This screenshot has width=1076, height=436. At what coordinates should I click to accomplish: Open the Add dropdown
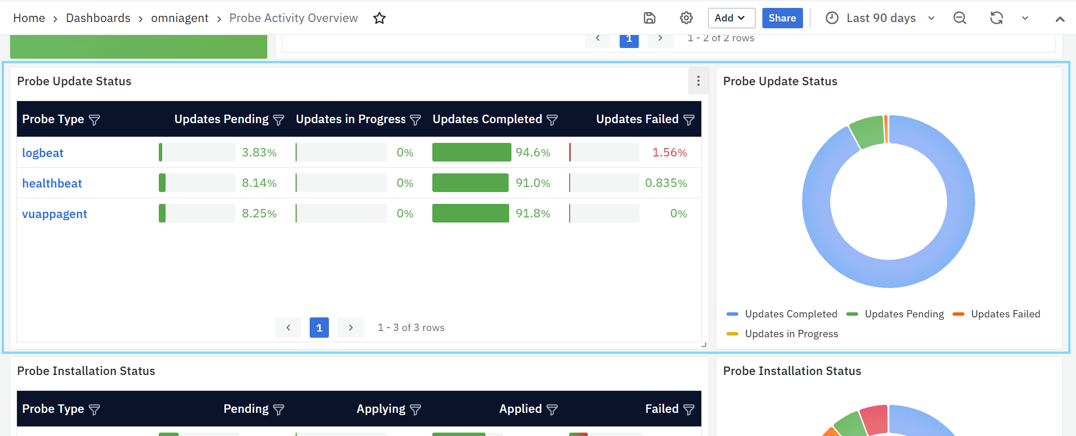pyautogui.click(x=731, y=18)
